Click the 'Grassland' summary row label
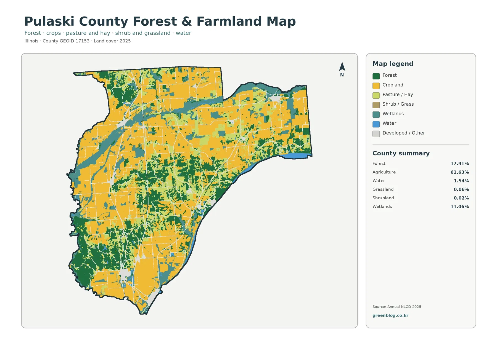The width and height of the screenshot is (497, 351). pyautogui.click(x=383, y=189)
